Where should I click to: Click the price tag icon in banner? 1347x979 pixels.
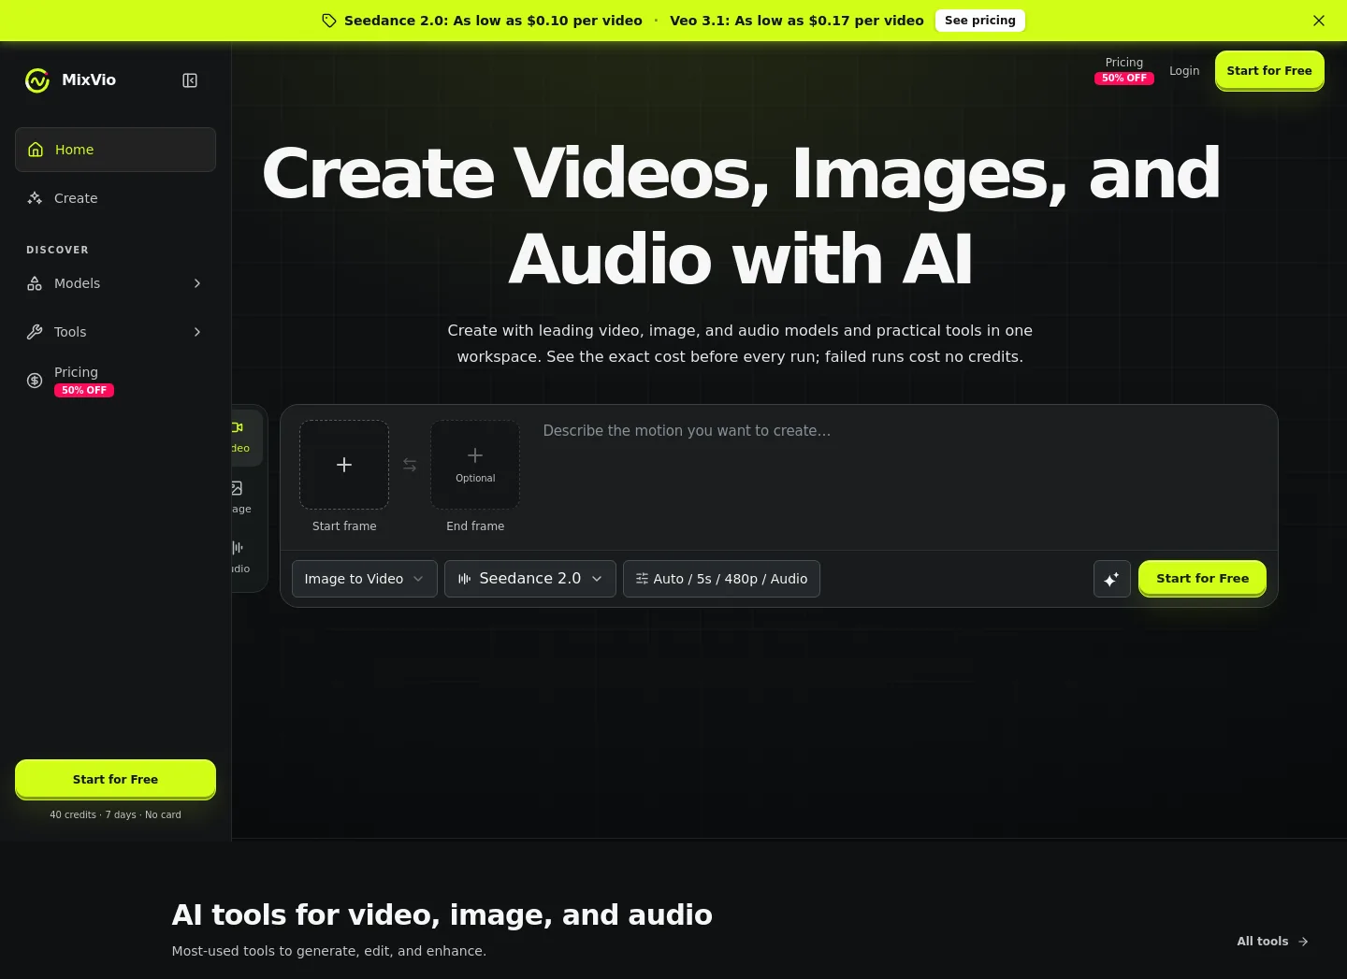pos(329,21)
